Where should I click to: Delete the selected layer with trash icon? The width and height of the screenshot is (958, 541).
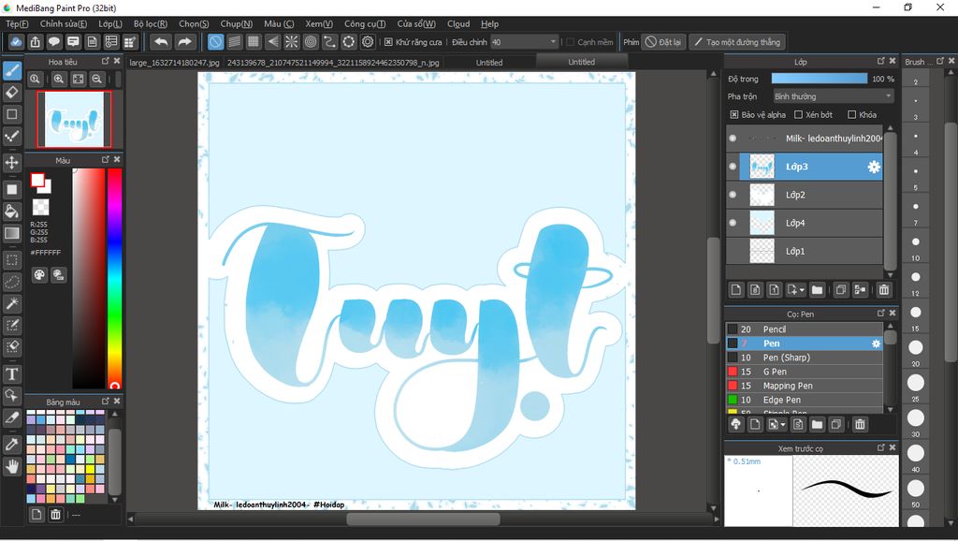884,290
